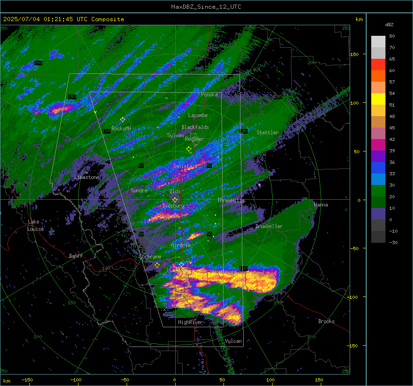
Task: Select the value 80 in the dBZ legend
Action: 392,36
